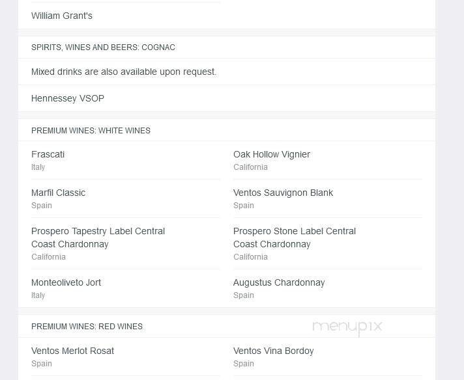Select Augustus Chardonnay
This screenshot has width=464, height=380.
tap(279, 282)
